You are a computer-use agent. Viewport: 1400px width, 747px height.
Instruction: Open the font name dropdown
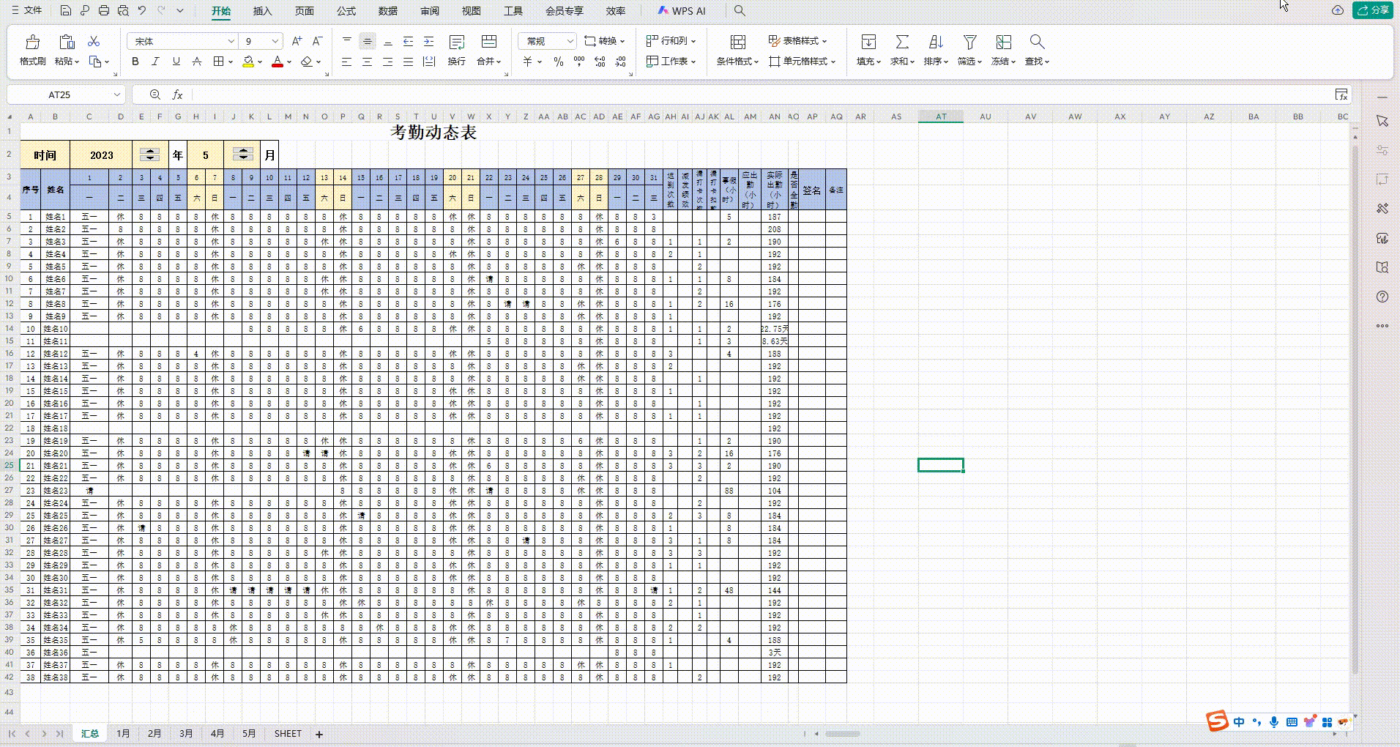(x=231, y=40)
